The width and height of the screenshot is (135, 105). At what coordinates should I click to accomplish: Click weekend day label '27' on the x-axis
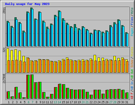111,102
